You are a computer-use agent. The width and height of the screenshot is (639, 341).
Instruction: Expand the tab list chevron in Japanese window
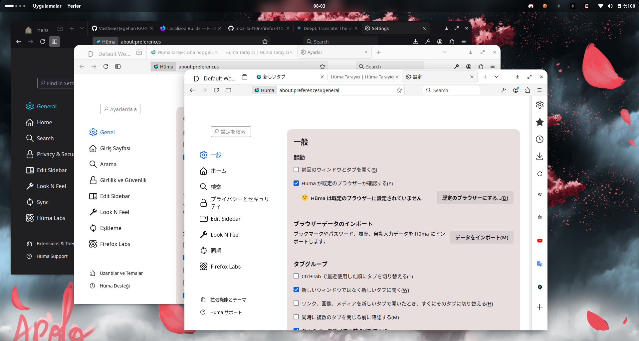pyautogui.click(x=496, y=77)
